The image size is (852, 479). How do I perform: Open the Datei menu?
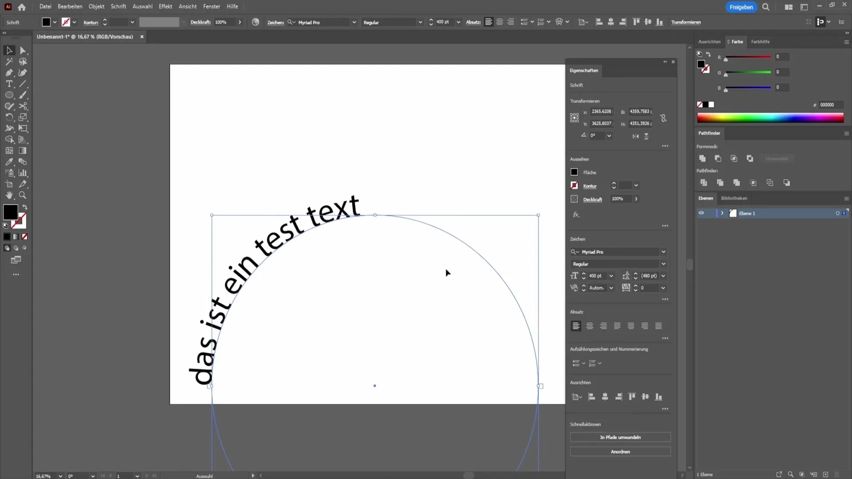coord(45,7)
